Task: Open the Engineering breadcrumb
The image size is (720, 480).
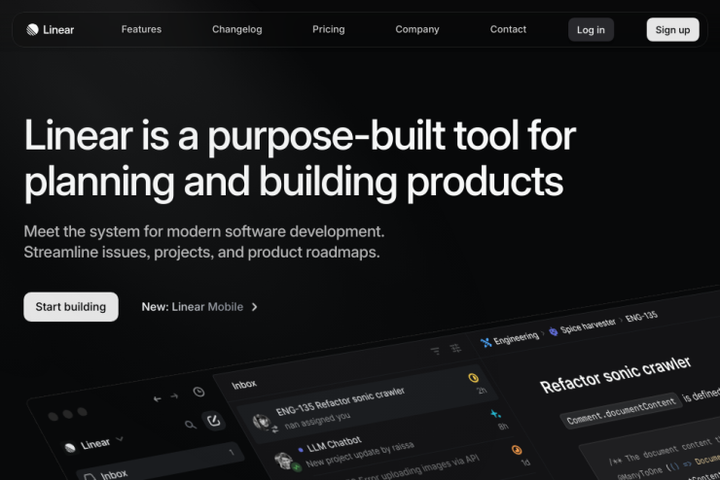Action: point(516,339)
